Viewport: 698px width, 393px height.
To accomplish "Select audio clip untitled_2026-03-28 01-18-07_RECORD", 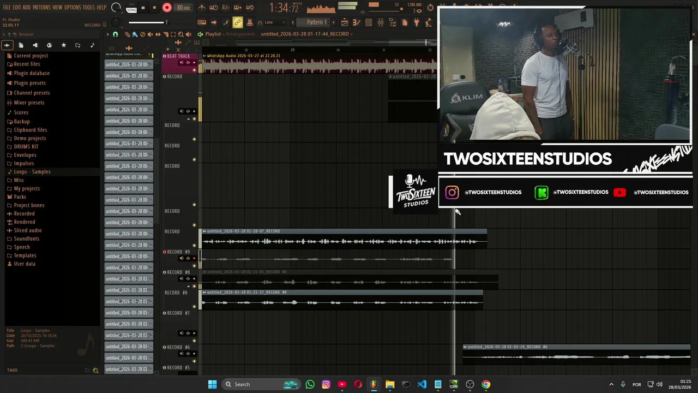I will pyautogui.click(x=344, y=239).
